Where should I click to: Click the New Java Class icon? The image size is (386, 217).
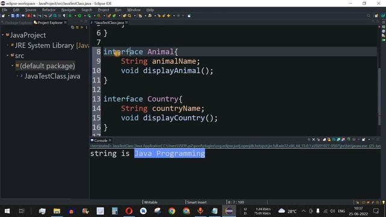pyautogui.click(x=114, y=16)
